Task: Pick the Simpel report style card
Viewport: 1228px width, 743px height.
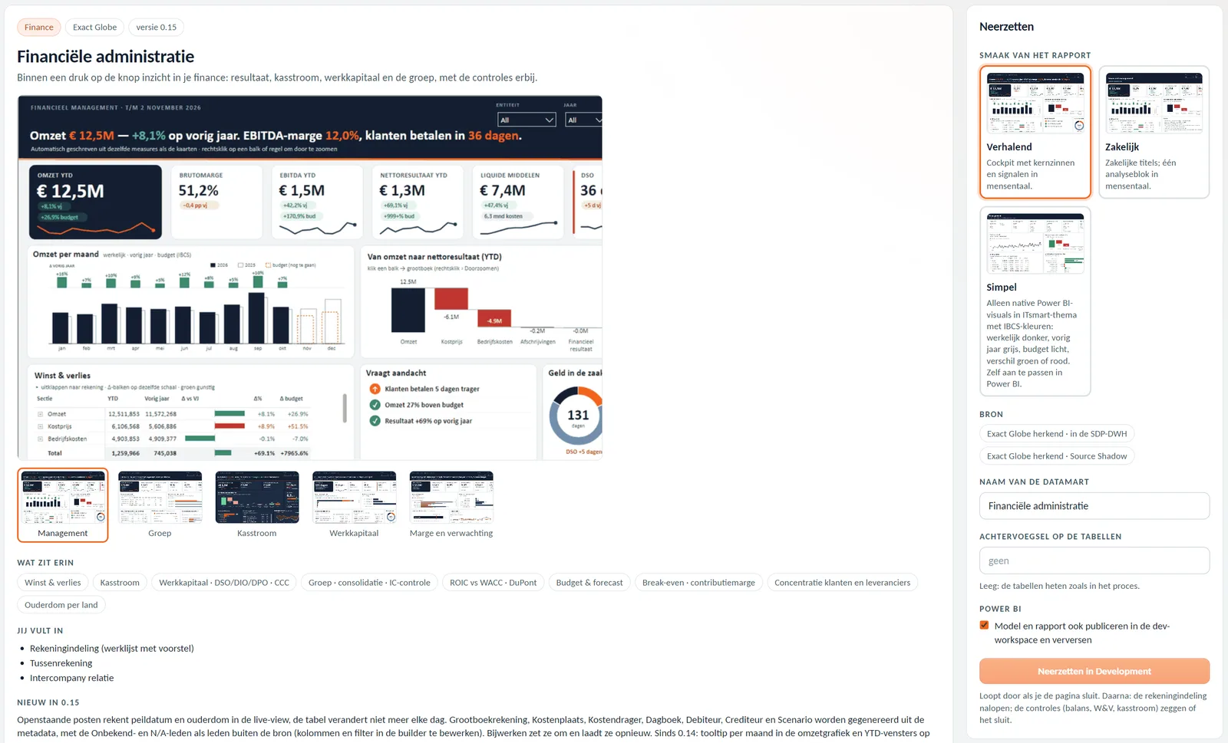Action: [1035, 301]
